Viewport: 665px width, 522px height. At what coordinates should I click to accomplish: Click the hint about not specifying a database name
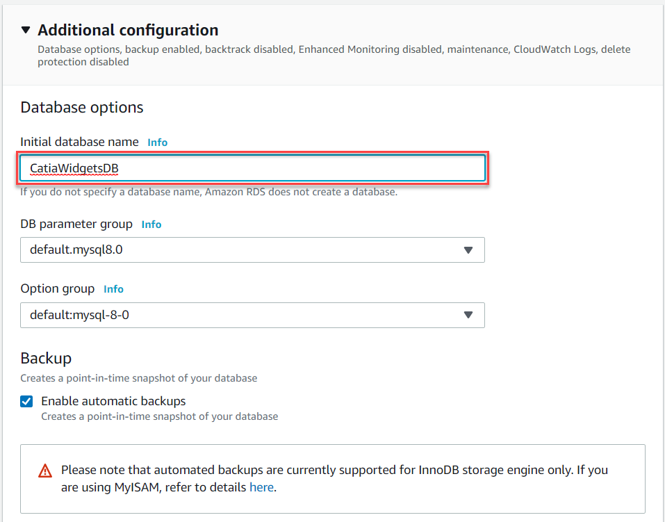(x=208, y=192)
